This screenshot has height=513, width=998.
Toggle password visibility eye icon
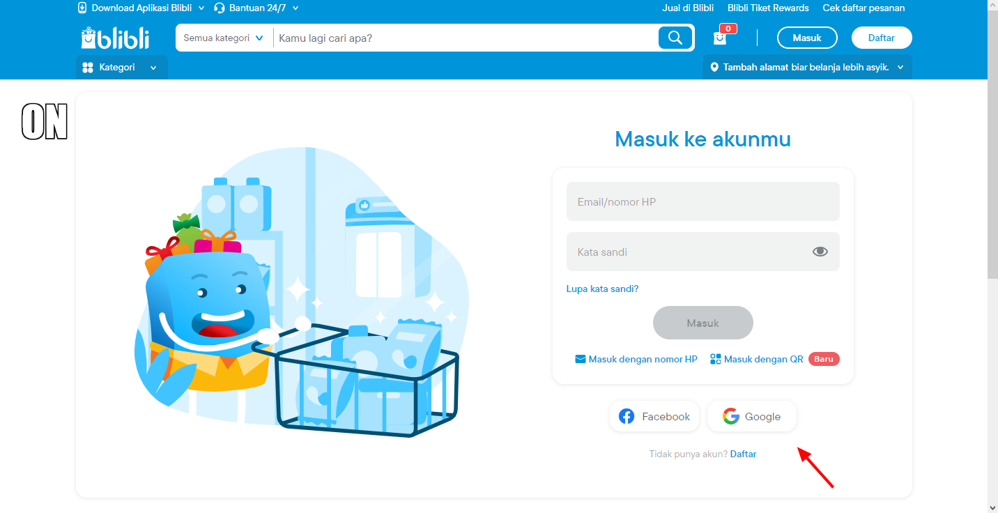click(820, 252)
